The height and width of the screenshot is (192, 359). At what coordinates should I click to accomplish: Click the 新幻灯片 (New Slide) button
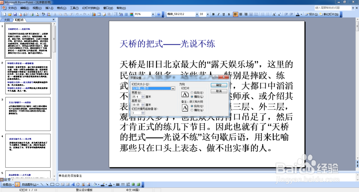click(x=329, y=14)
